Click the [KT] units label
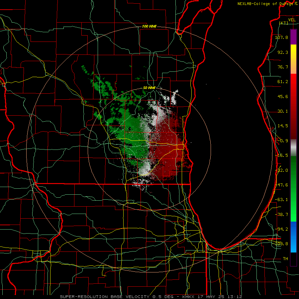The image size is (299, 299). coord(284,23)
